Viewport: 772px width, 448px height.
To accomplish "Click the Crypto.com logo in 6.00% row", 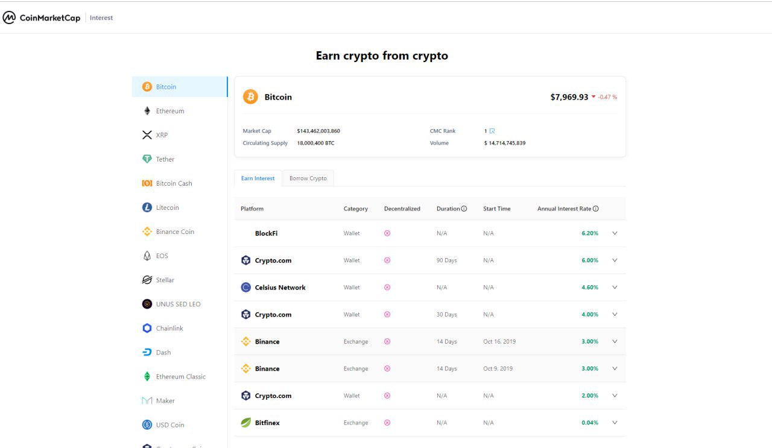I will click(245, 260).
